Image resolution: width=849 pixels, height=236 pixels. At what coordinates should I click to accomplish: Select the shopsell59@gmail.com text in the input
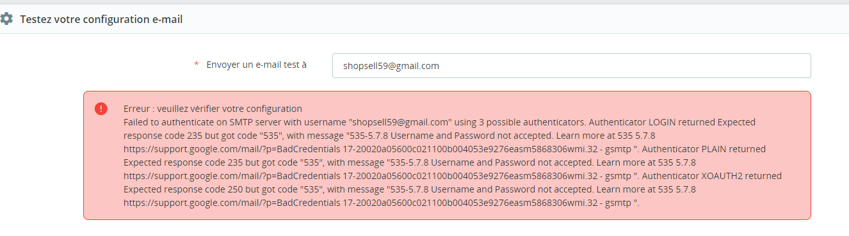[391, 66]
